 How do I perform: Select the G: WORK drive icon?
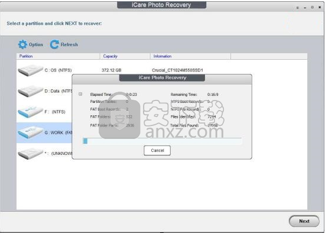[x=30, y=132]
